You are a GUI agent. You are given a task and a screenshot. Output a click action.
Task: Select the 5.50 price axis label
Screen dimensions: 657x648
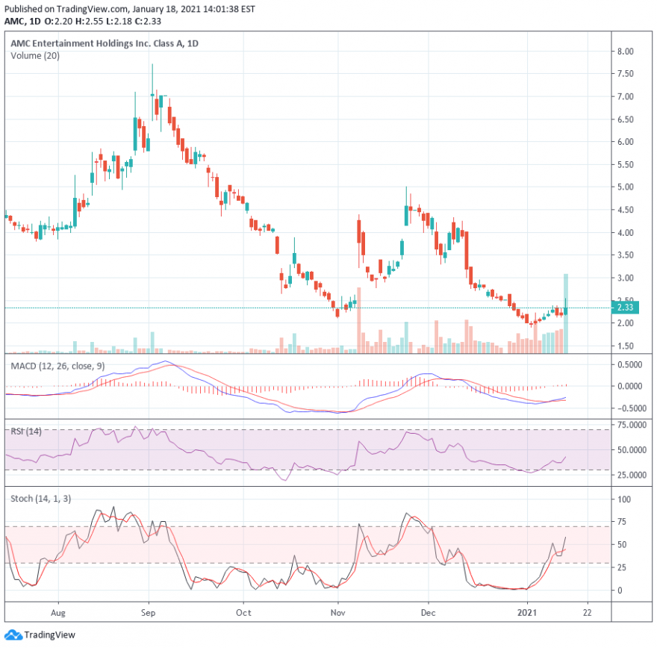(625, 165)
